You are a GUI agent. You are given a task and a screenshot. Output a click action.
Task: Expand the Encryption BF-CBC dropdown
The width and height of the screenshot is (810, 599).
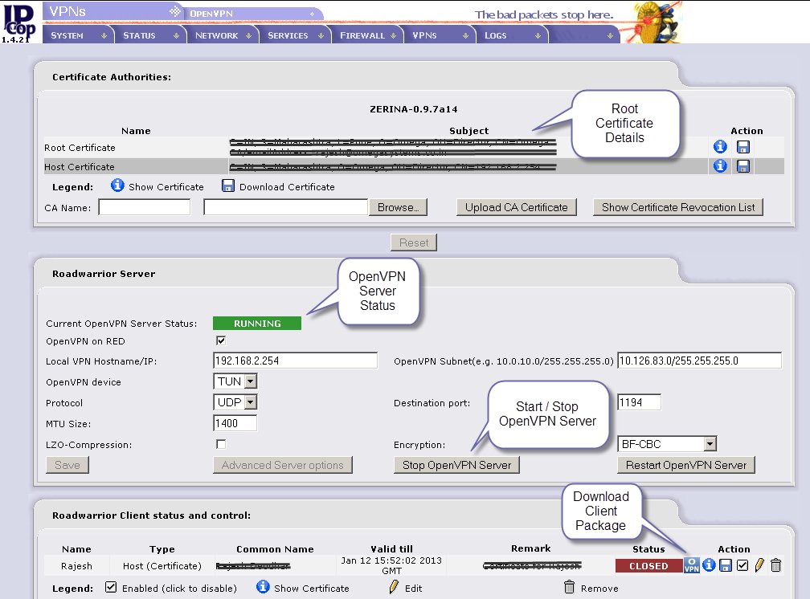click(667, 444)
